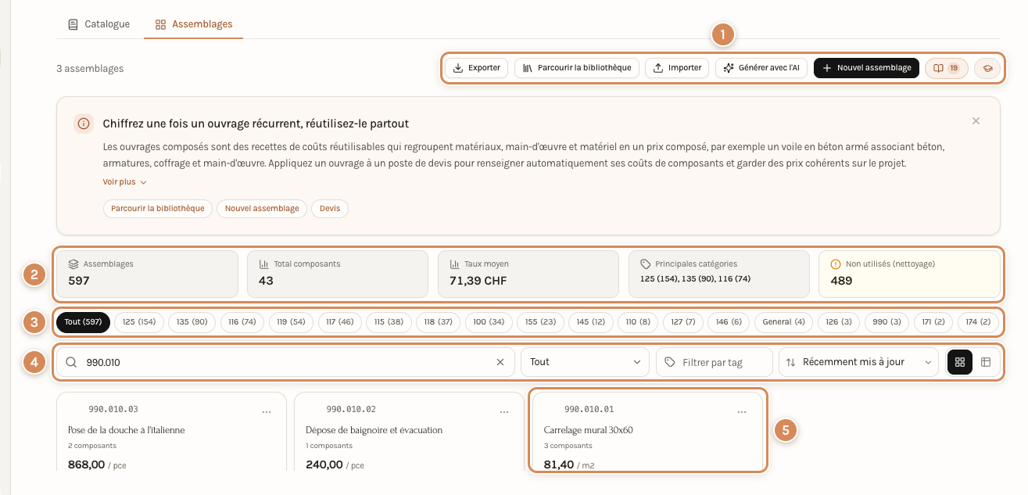Open Parcourir la bibliothèque in toolbar
The height and width of the screenshot is (495, 1028).
pos(578,68)
